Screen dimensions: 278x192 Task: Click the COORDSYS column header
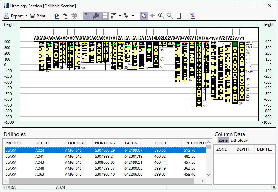(78, 143)
